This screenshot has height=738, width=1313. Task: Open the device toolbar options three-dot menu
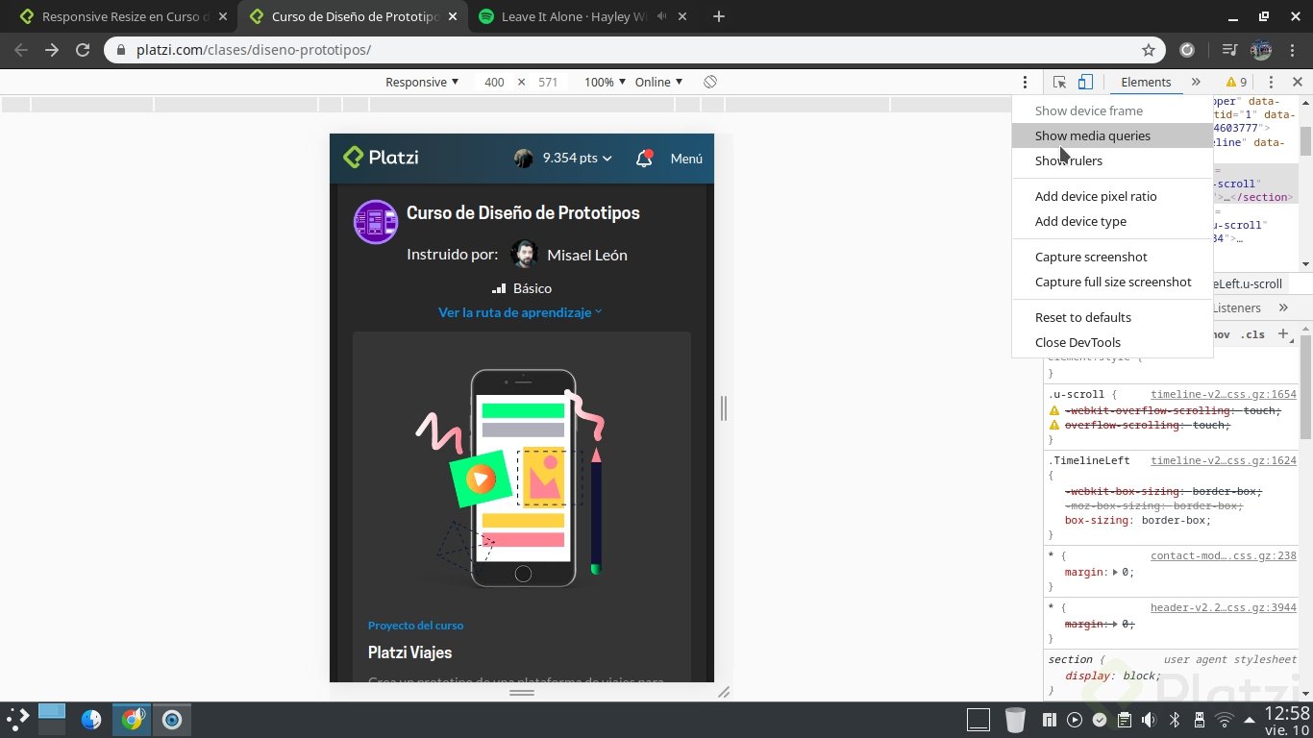[1025, 82]
